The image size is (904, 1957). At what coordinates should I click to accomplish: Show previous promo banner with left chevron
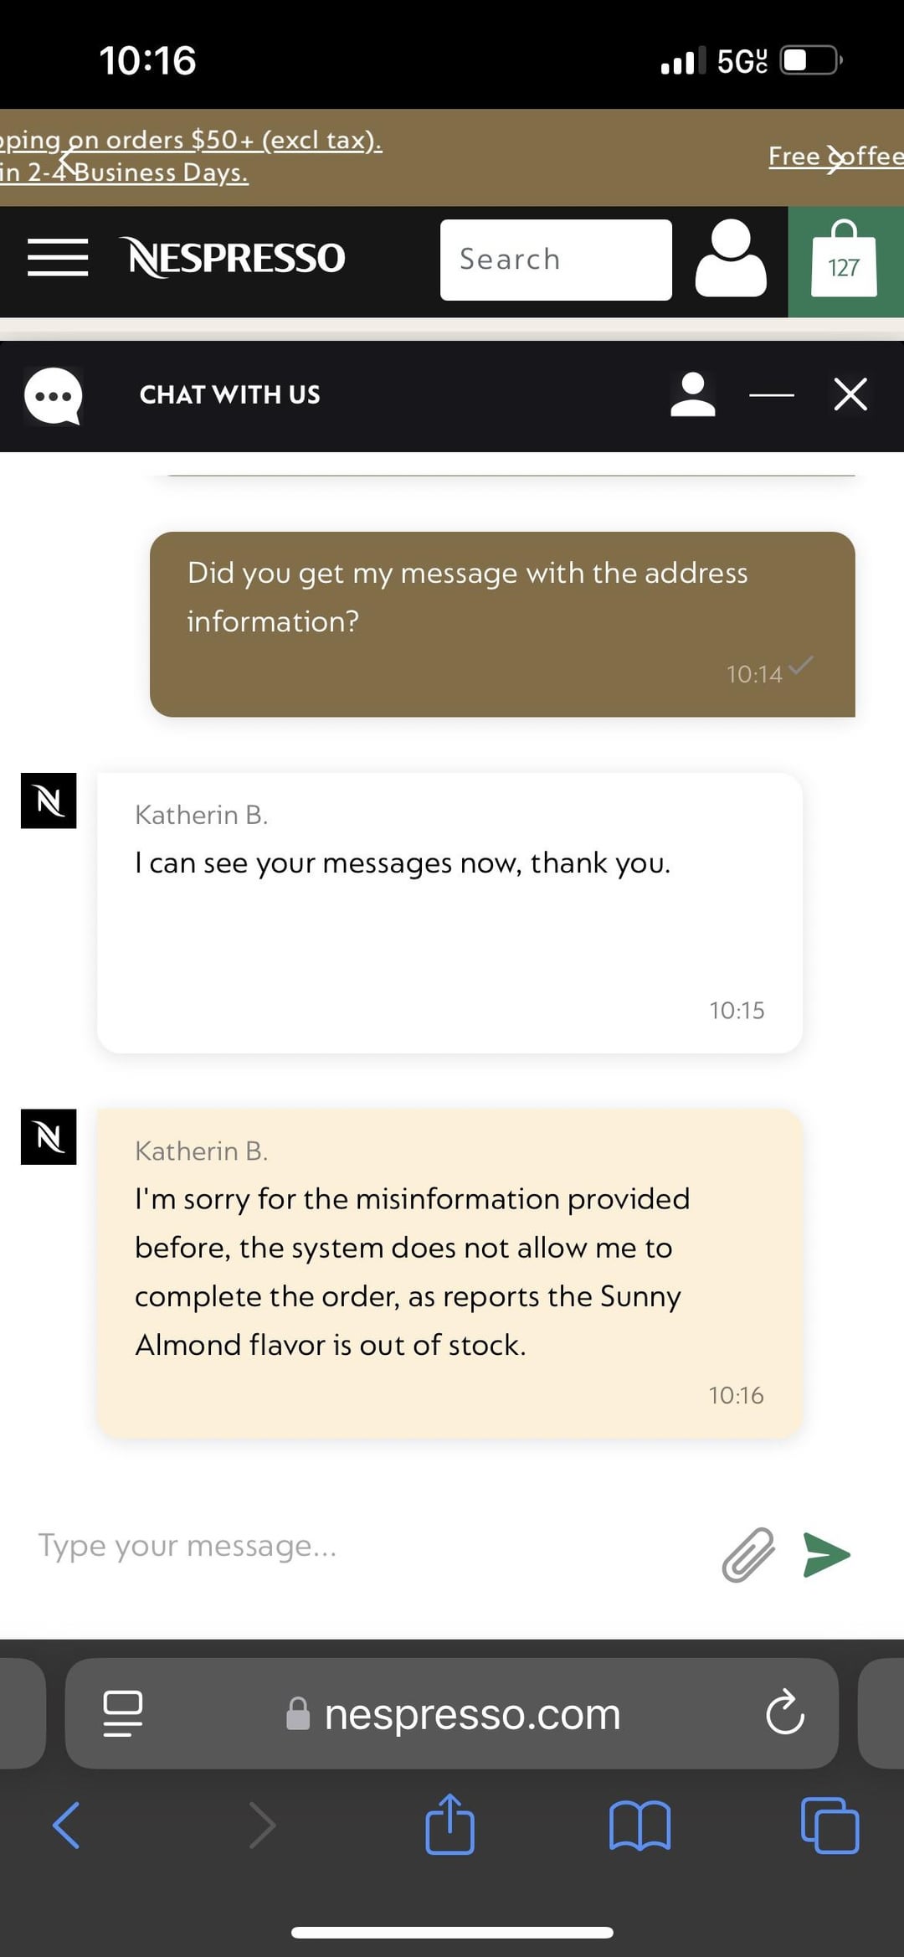68,157
